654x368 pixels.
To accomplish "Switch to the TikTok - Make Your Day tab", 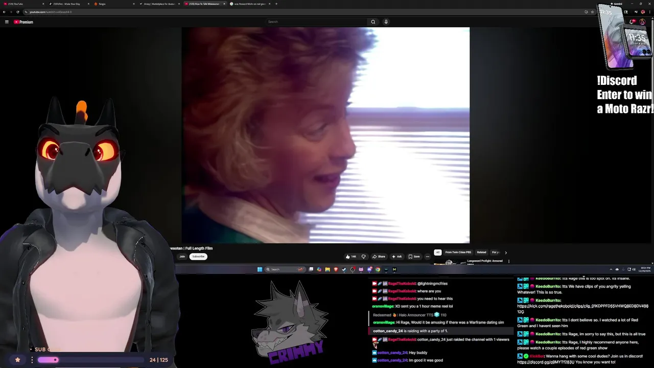I will click(68, 4).
